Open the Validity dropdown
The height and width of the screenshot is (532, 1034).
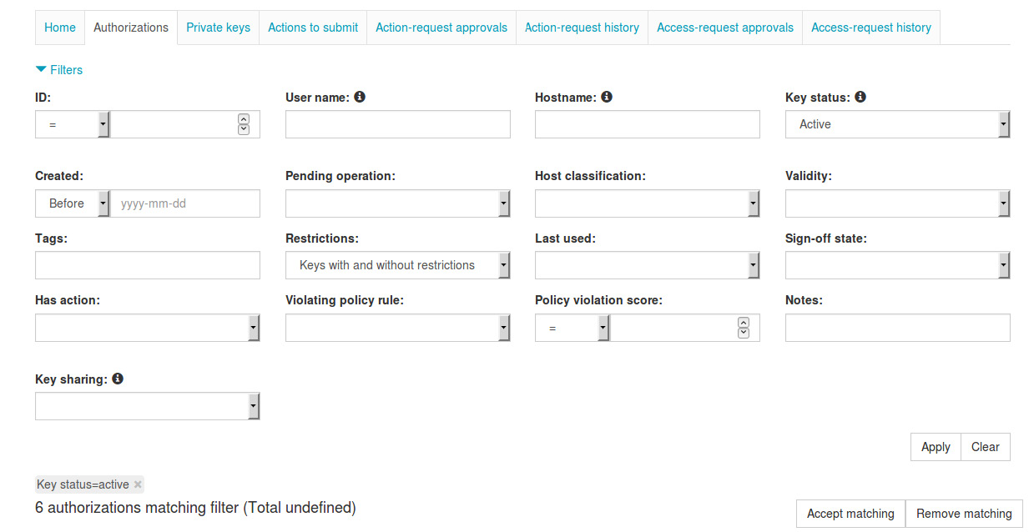click(898, 203)
